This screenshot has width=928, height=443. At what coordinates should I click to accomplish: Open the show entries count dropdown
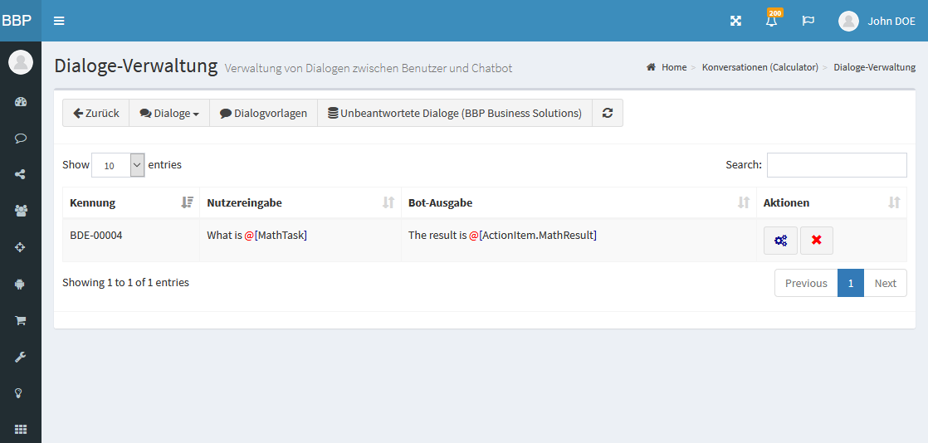click(x=119, y=165)
